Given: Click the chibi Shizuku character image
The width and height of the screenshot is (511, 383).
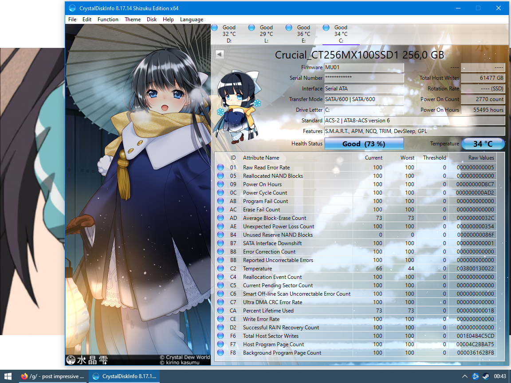Looking at the screenshot, I should 238,107.
